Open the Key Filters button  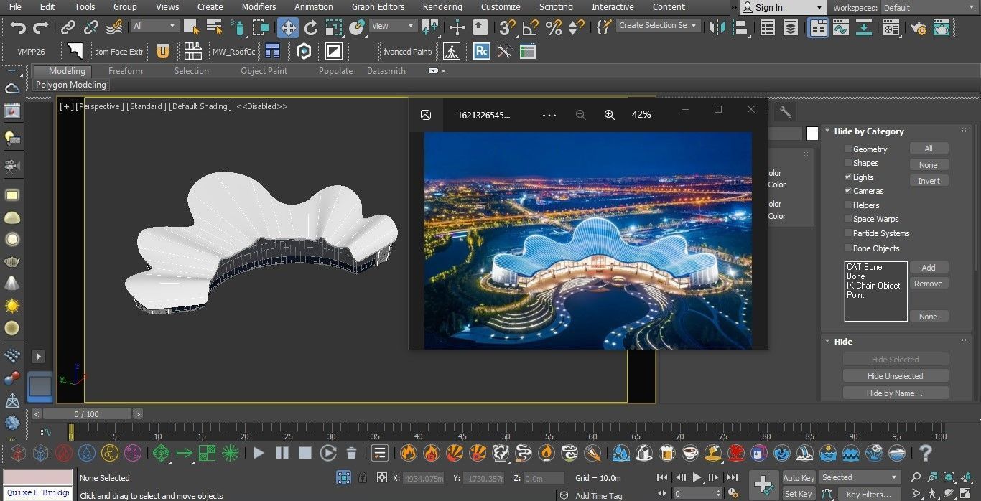[x=868, y=494]
